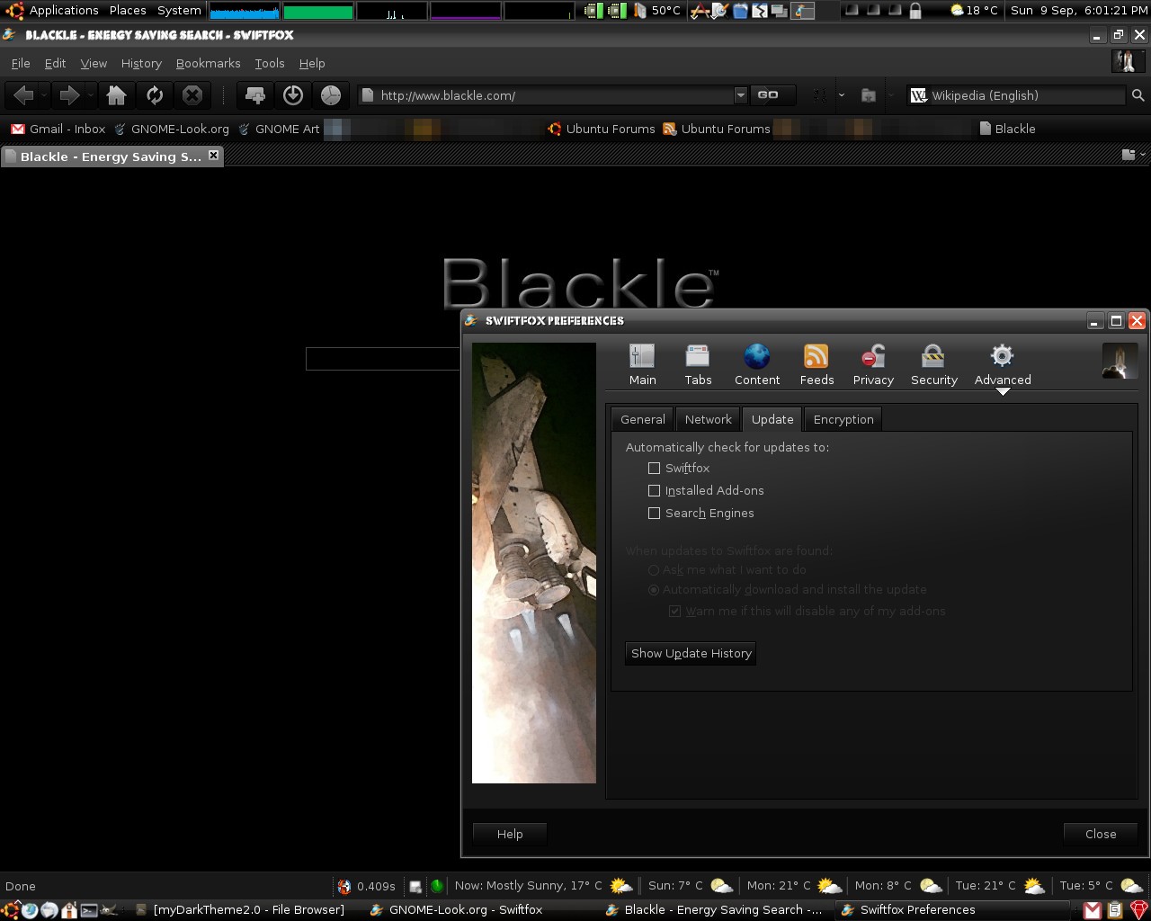
Task: Open the 18 °C weather applet
Action: pos(974,11)
